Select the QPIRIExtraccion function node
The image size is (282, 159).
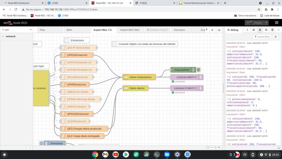(x=75, y=84)
